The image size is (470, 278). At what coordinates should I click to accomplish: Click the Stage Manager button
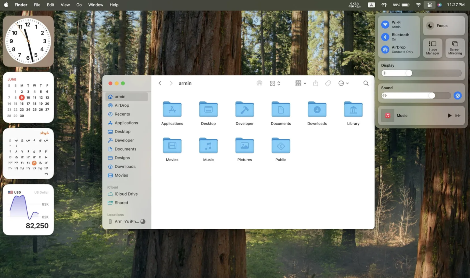tap(432, 48)
